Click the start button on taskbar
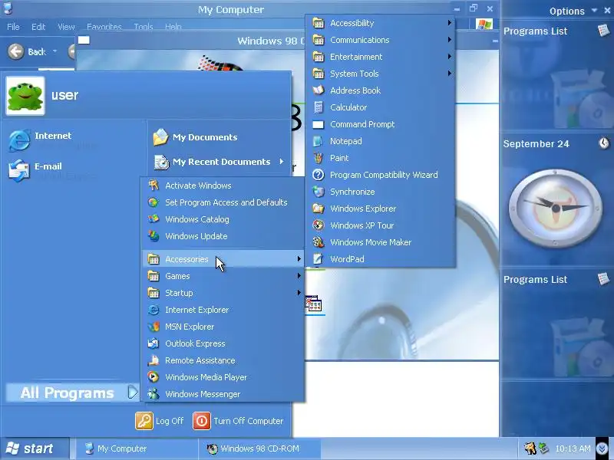This screenshot has height=460, width=614. coord(35,449)
